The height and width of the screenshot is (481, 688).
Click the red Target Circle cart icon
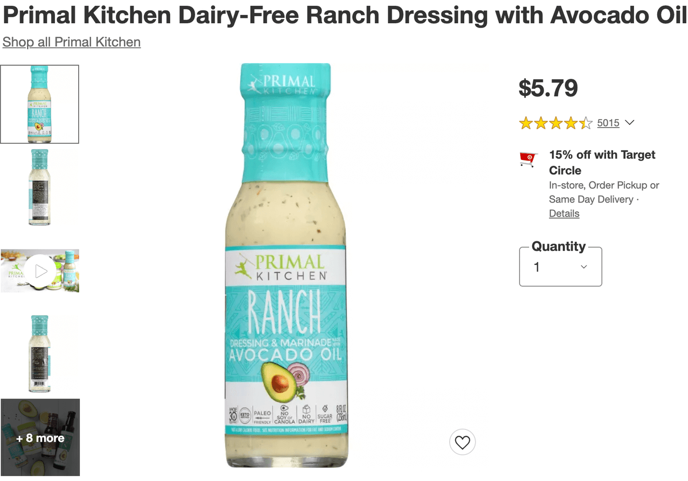point(528,159)
